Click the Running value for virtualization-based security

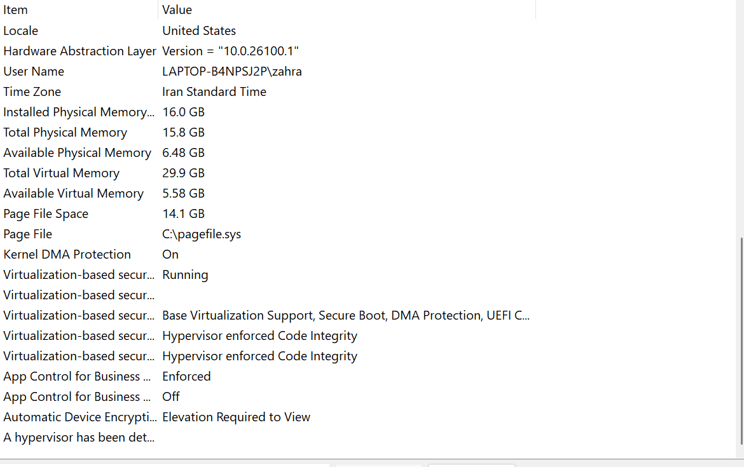pyautogui.click(x=185, y=274)
